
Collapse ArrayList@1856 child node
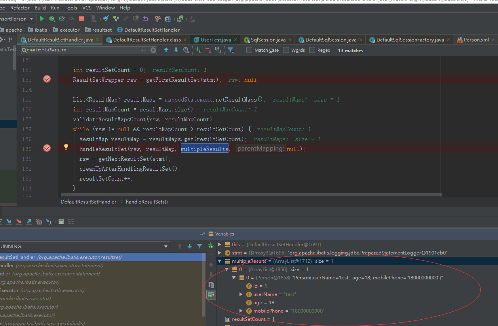(227, 269)
